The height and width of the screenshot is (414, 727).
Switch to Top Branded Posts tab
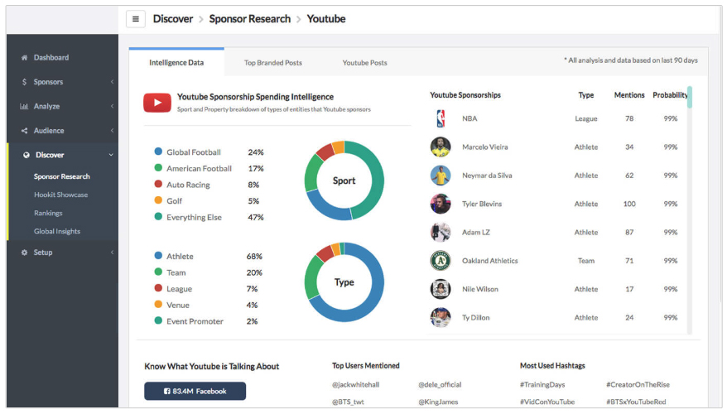(x=273, y=63)
